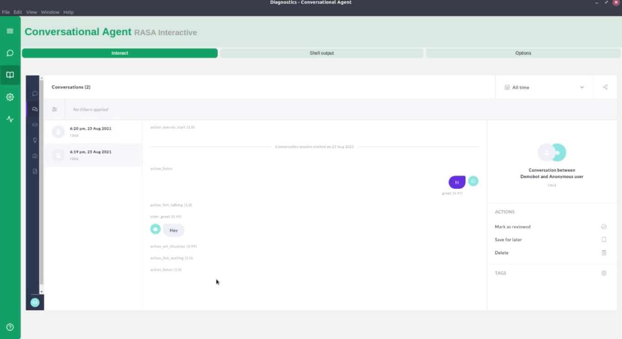Switch to the Shell output tab

322,53
